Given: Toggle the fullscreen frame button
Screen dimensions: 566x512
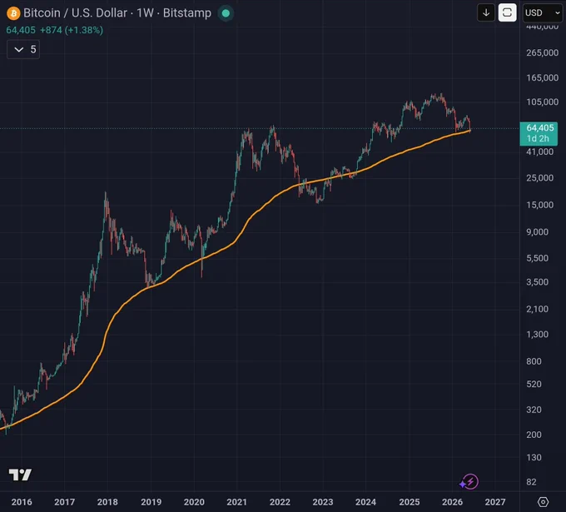Looking at the screenshot, I should point(507,12).
